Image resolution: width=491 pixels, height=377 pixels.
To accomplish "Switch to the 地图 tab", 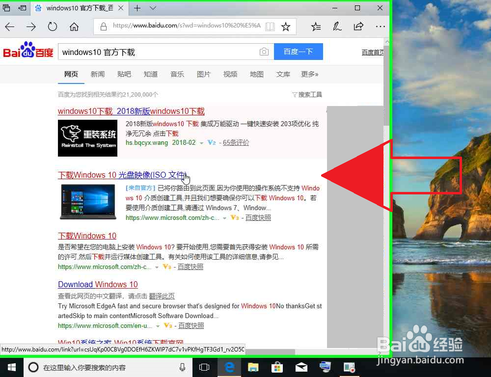I will click(257, 74).
